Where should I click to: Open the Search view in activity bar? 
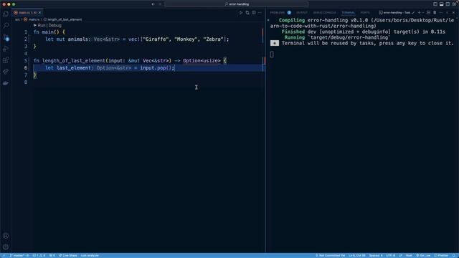click(x=6, y=26)
